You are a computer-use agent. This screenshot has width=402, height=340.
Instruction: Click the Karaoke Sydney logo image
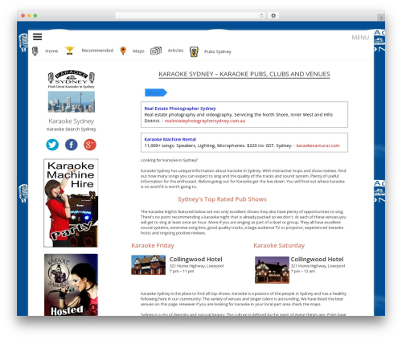click(x=72, y=80)
